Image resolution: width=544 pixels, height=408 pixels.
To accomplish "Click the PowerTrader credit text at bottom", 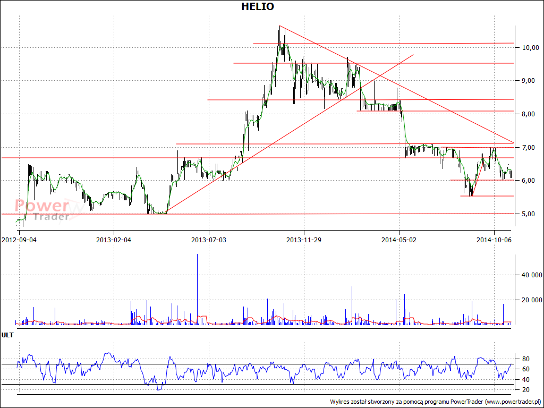I will (436, 402).
